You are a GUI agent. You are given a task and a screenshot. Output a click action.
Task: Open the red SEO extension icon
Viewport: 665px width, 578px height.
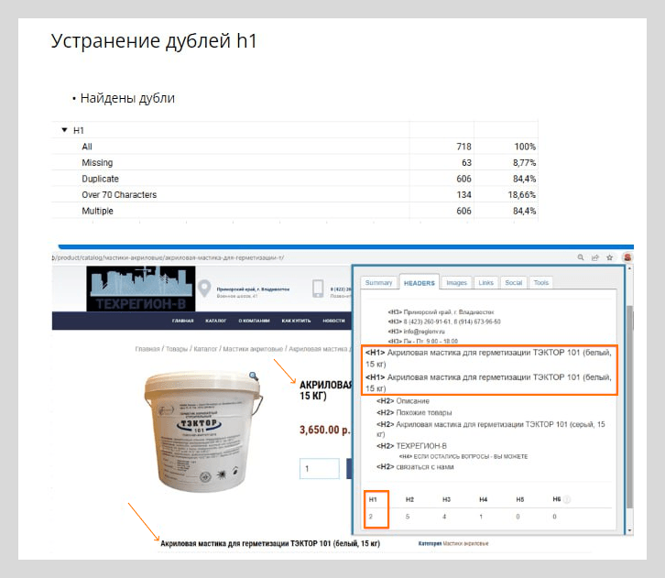tap(627, 257)
